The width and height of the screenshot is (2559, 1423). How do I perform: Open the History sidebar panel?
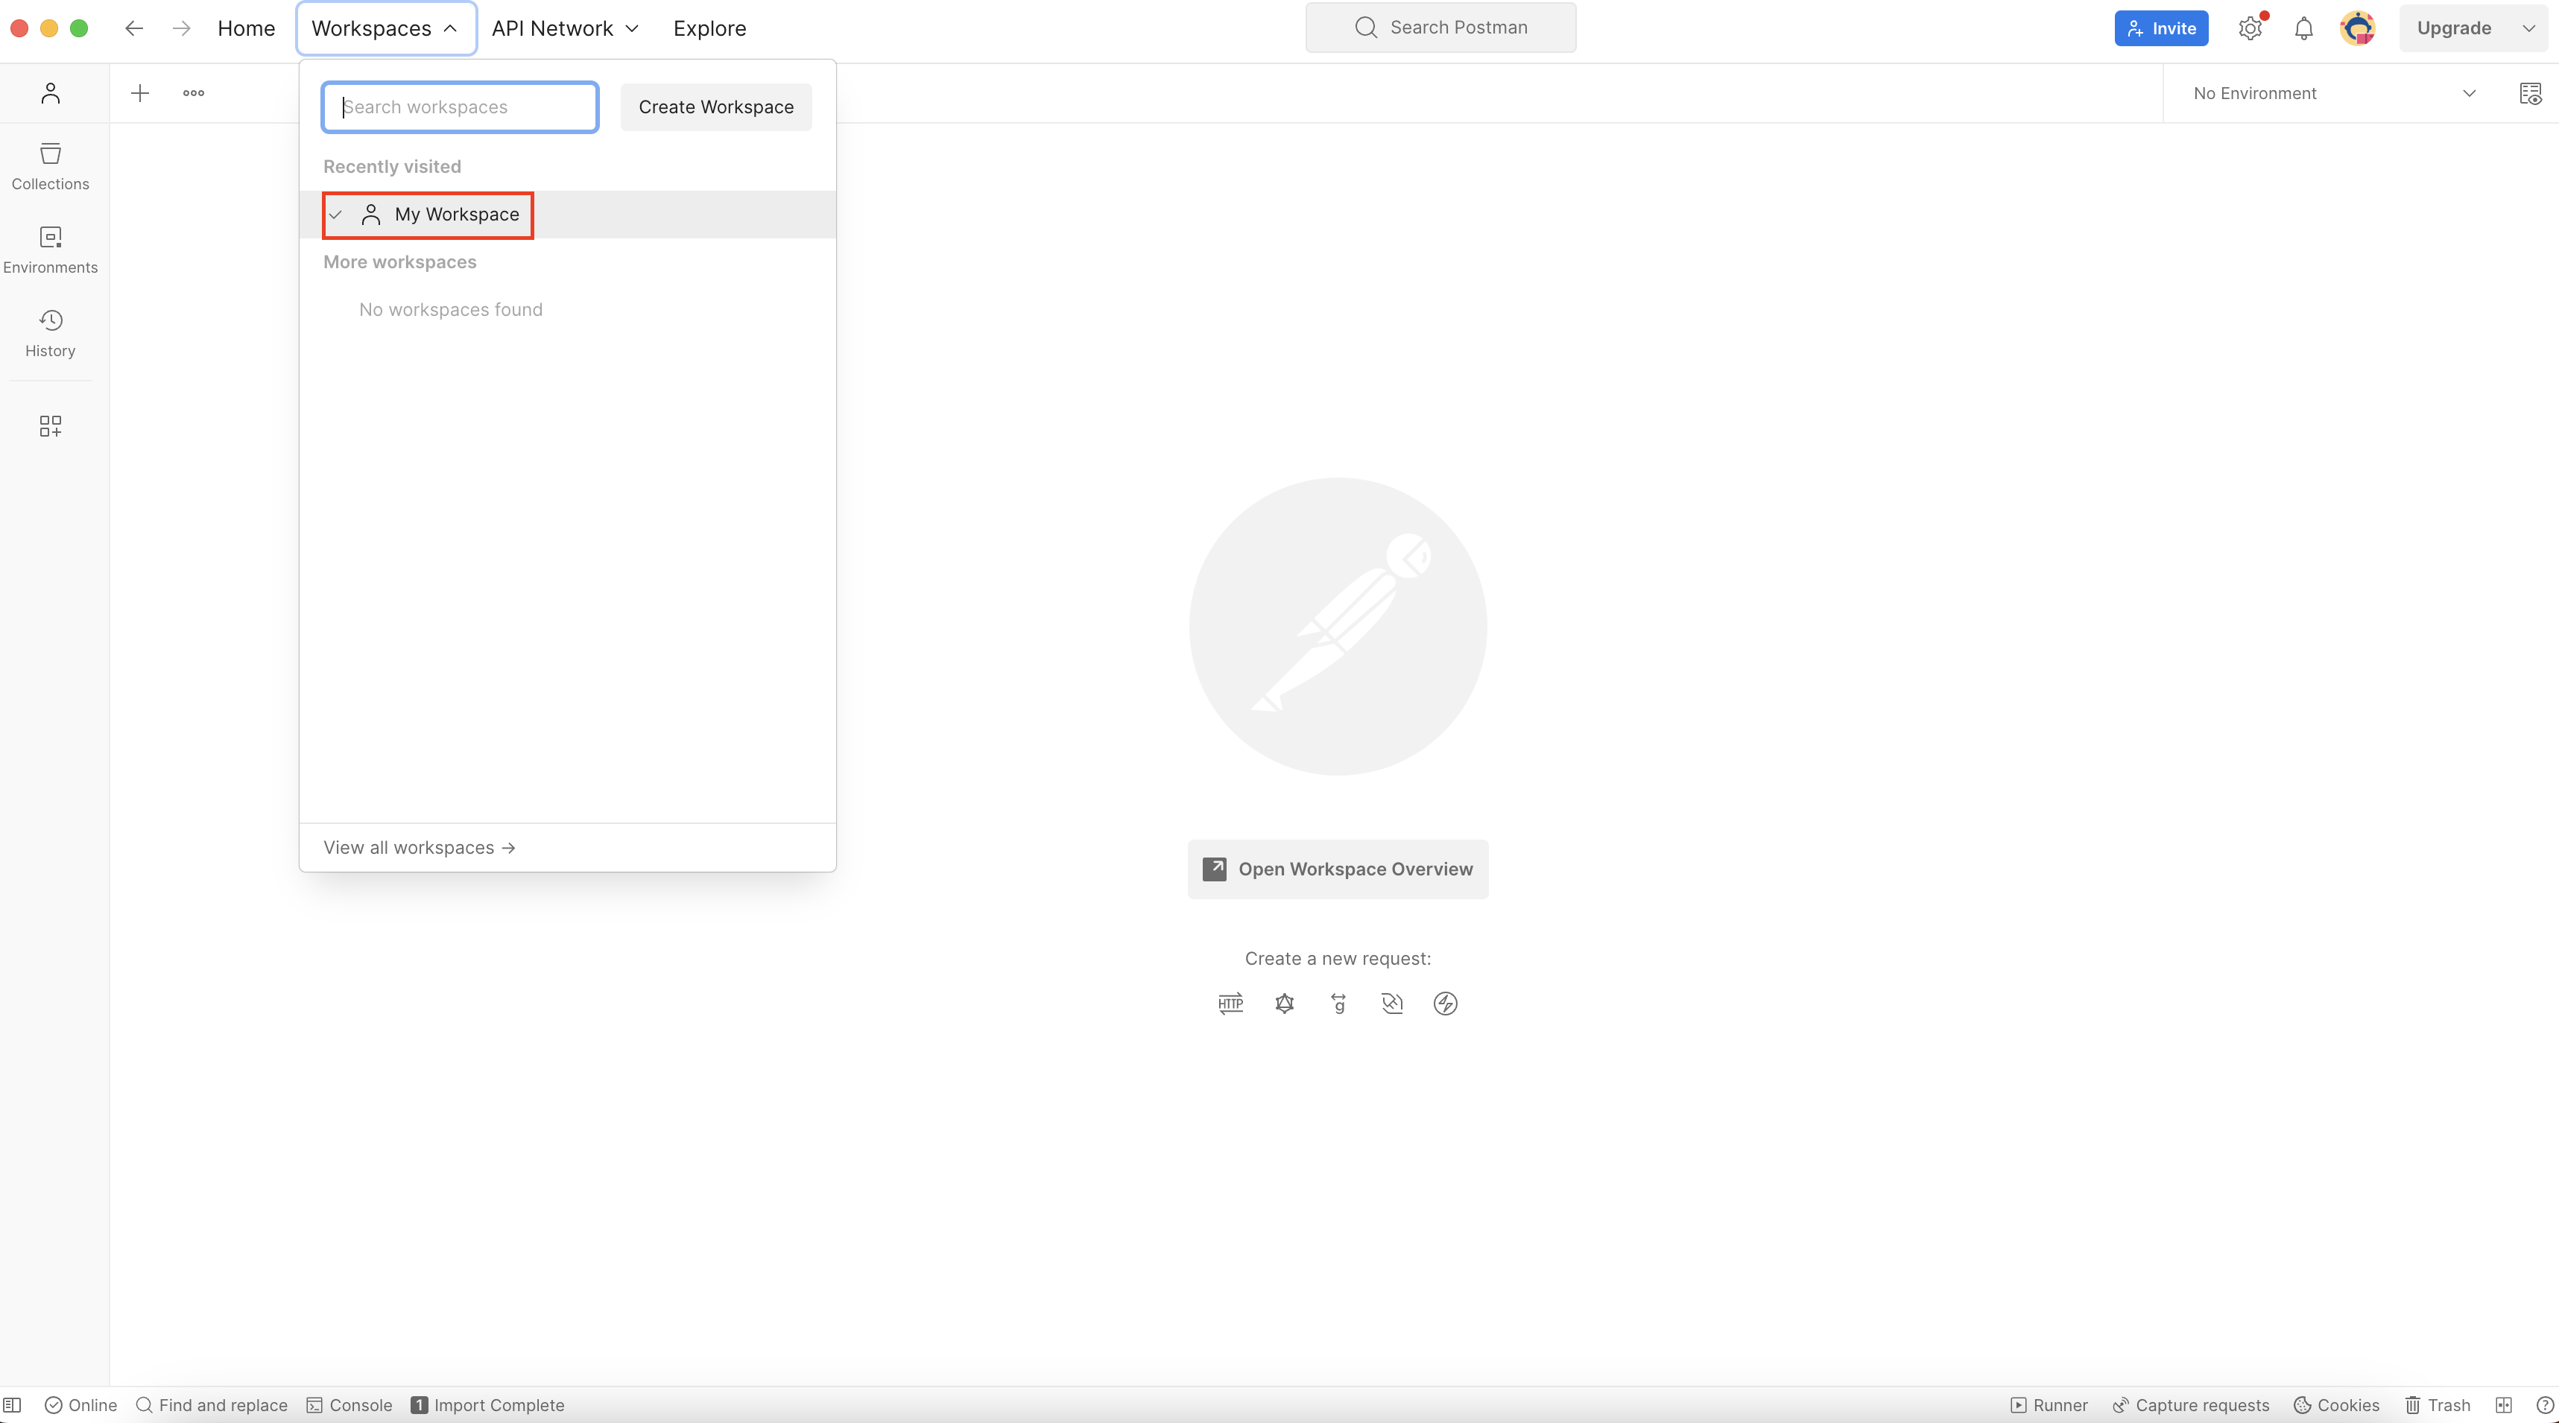click(50, 333)
